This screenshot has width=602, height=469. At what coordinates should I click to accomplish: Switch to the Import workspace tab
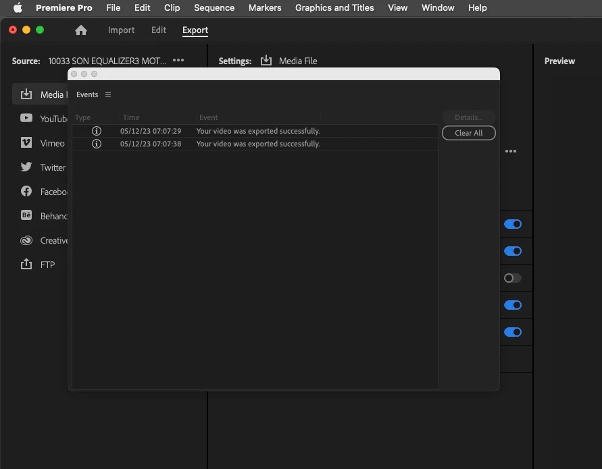pos(121,30)
